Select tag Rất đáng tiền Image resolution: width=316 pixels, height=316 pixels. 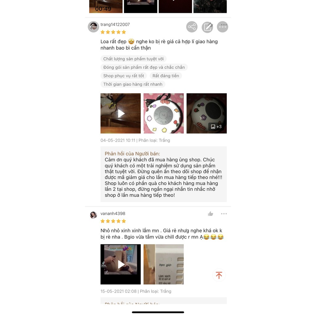(166, 76)
